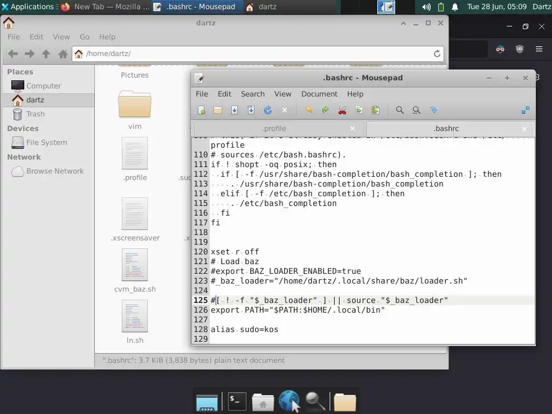This screenshot has width=552, height=414.
Task: Open Mousepad's Document menu
Action: pos(319,94)
